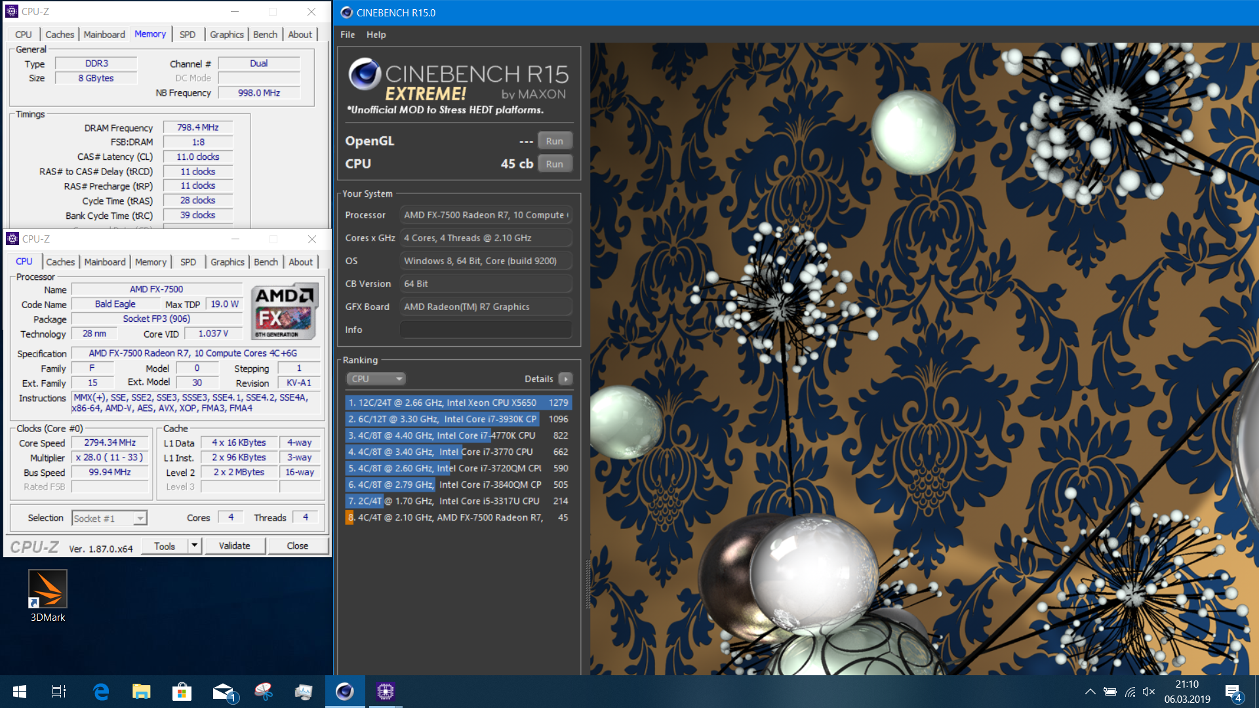Switch to Mainboard tab in upper CPU-Z window
Viewport: 1259px width, 708px height.
coord(104,34)
